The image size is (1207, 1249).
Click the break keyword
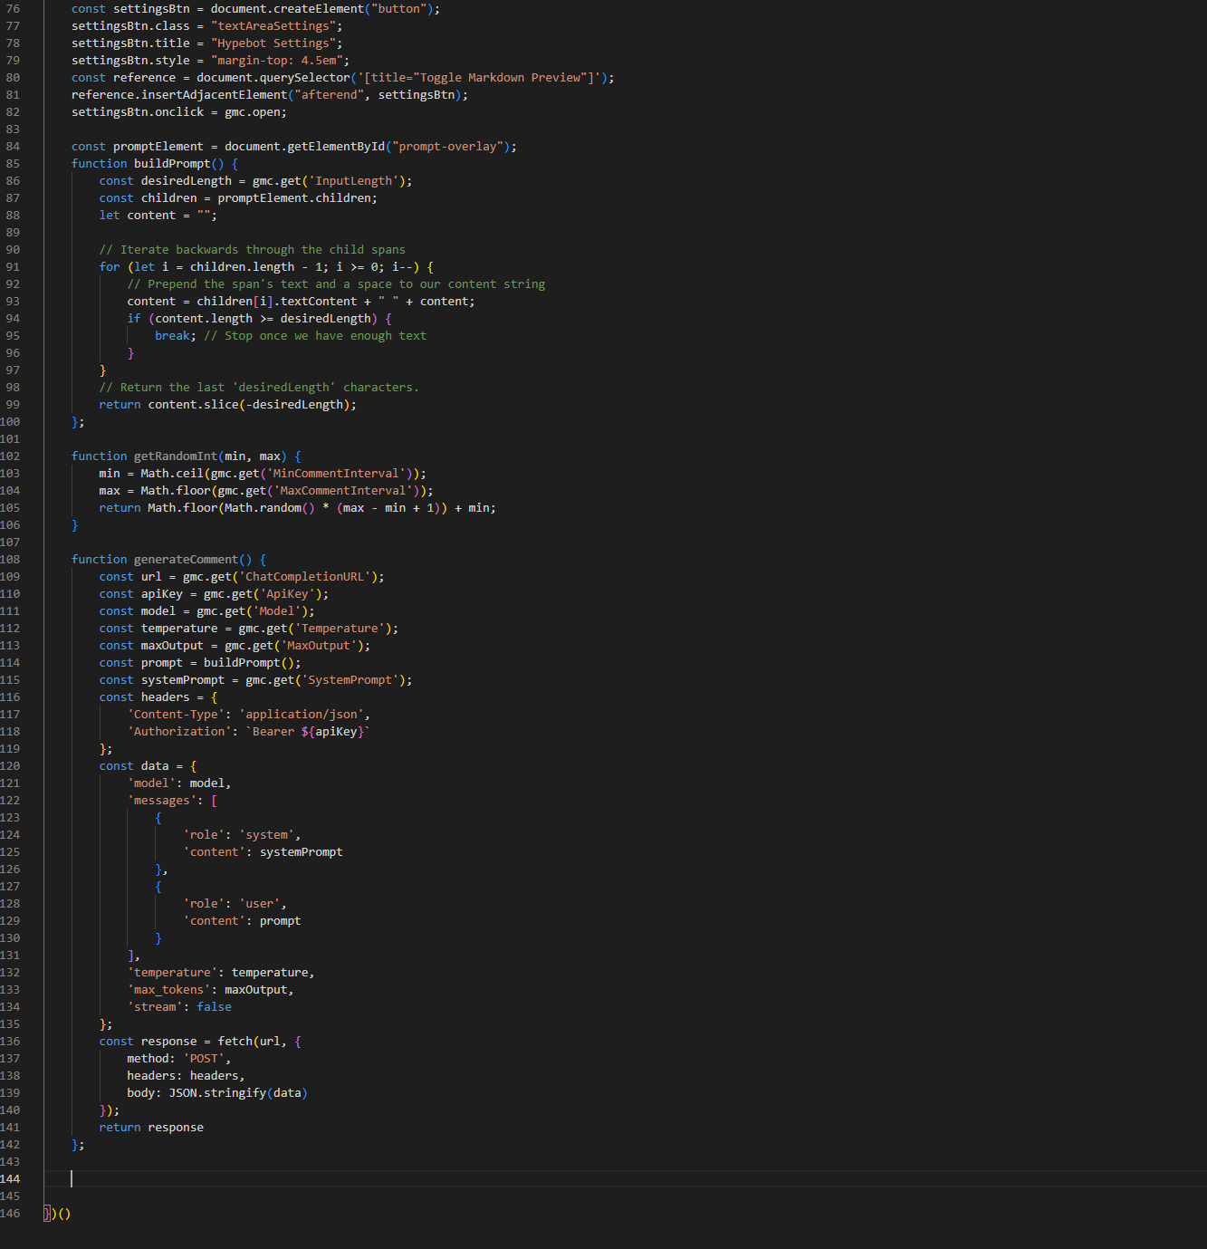(x=173, y=336)
